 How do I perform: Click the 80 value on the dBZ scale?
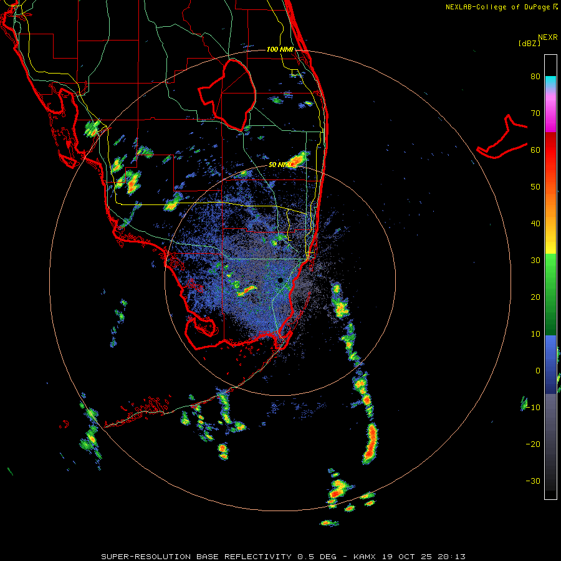pos(535,77)
